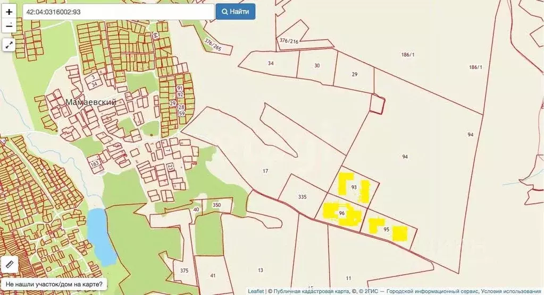Select highlighted parcel 95 on map
This screenshot has height=295, width=544.
[x=387, y=230]
